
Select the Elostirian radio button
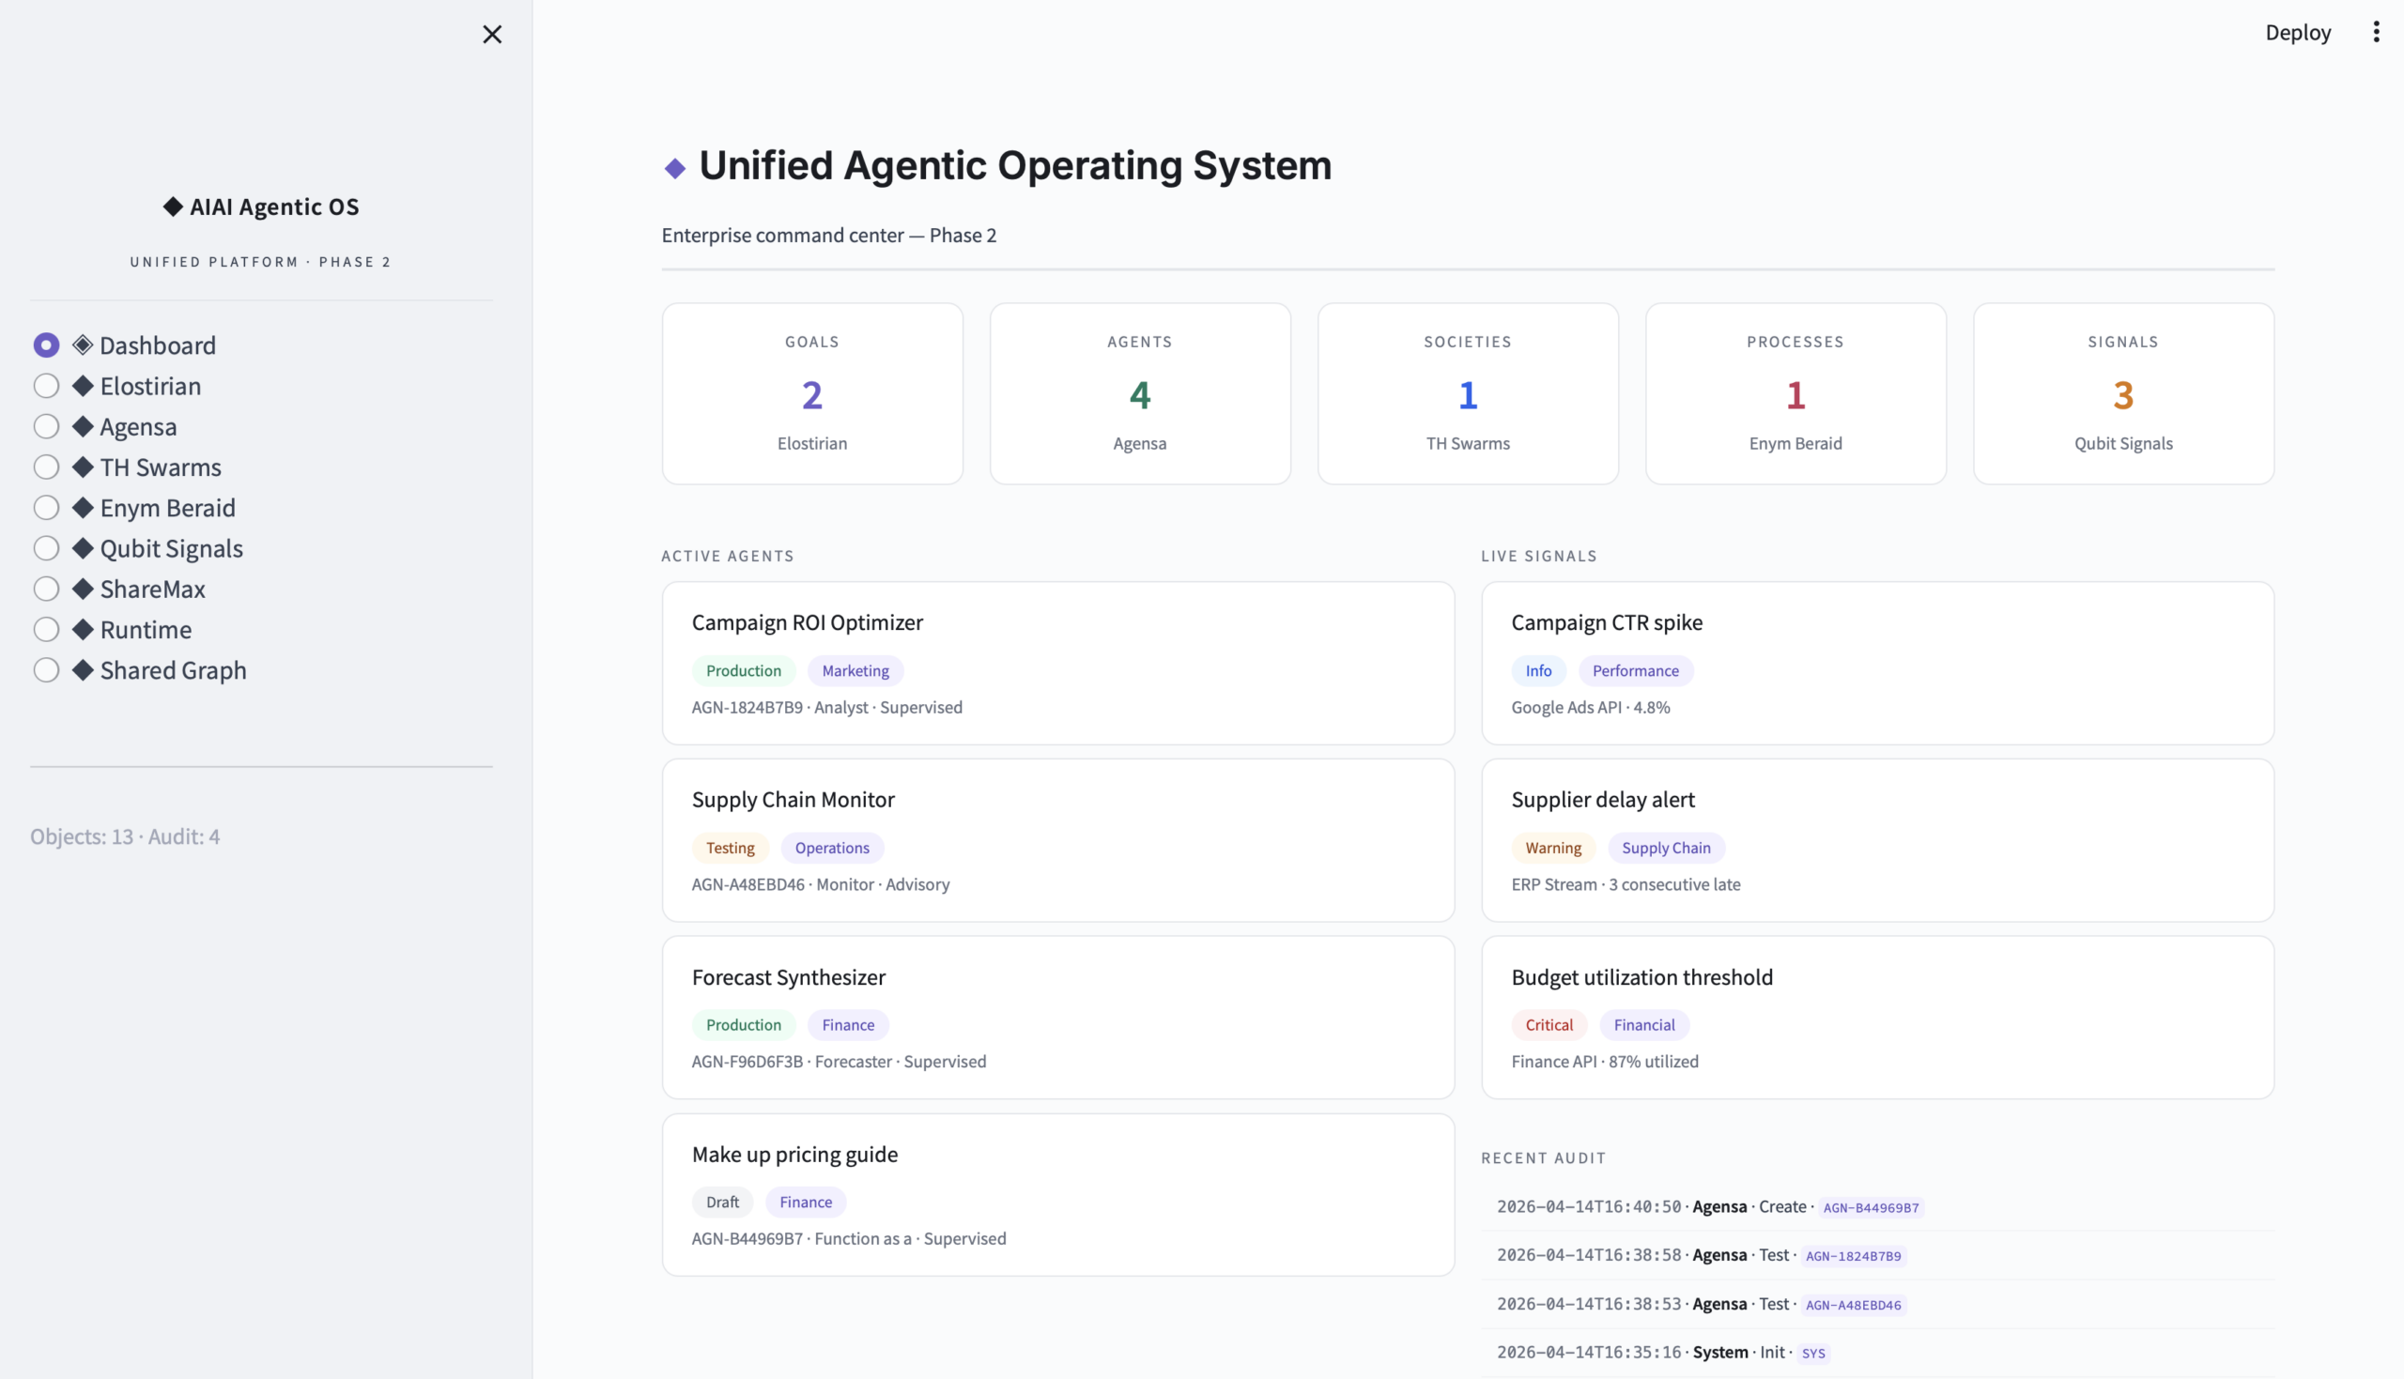click(46, 386)
